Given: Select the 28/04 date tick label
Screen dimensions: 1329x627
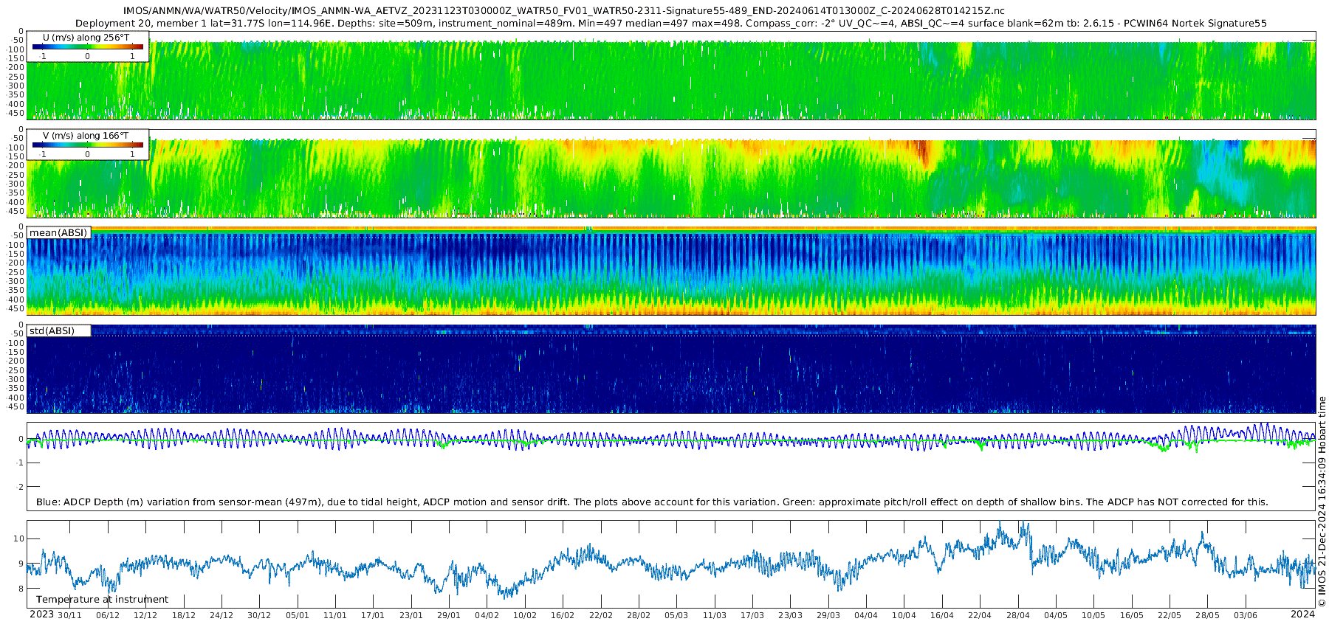Looking at the screenshot, I should coord(1017,616).
